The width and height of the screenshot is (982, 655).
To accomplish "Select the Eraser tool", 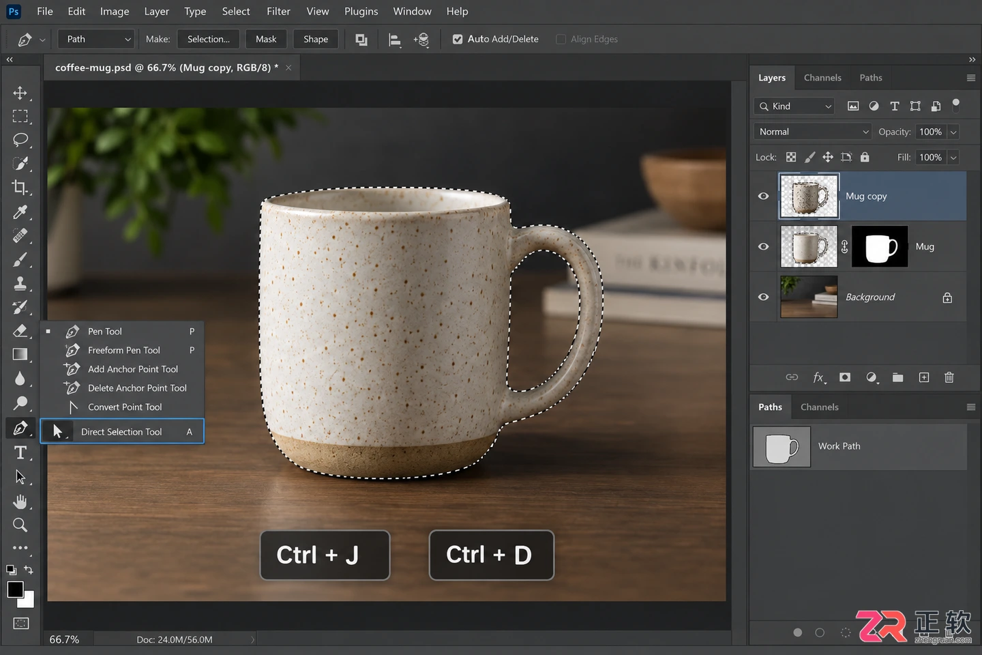I will coord(20,331).
